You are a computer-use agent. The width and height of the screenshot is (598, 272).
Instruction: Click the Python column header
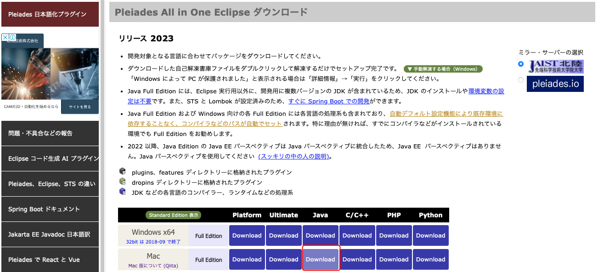click(431, 215)
